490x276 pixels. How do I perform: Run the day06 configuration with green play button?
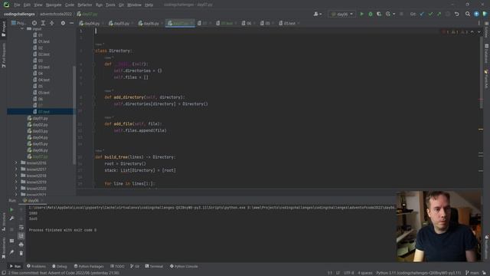point(362,14)
